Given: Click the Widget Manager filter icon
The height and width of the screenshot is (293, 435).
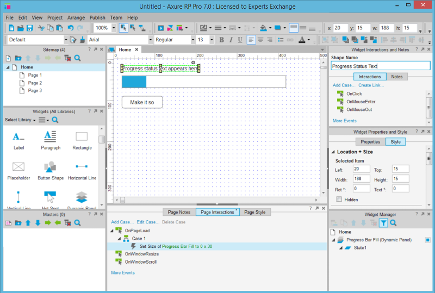Looking at the screenshot, I should click(x=383, y=223).
